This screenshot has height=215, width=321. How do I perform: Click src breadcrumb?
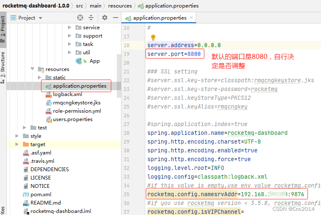[x=79, y=6]
